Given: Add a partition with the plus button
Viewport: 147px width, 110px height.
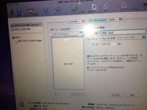Looking at the screenshot, I should click(x=56, y=94).
